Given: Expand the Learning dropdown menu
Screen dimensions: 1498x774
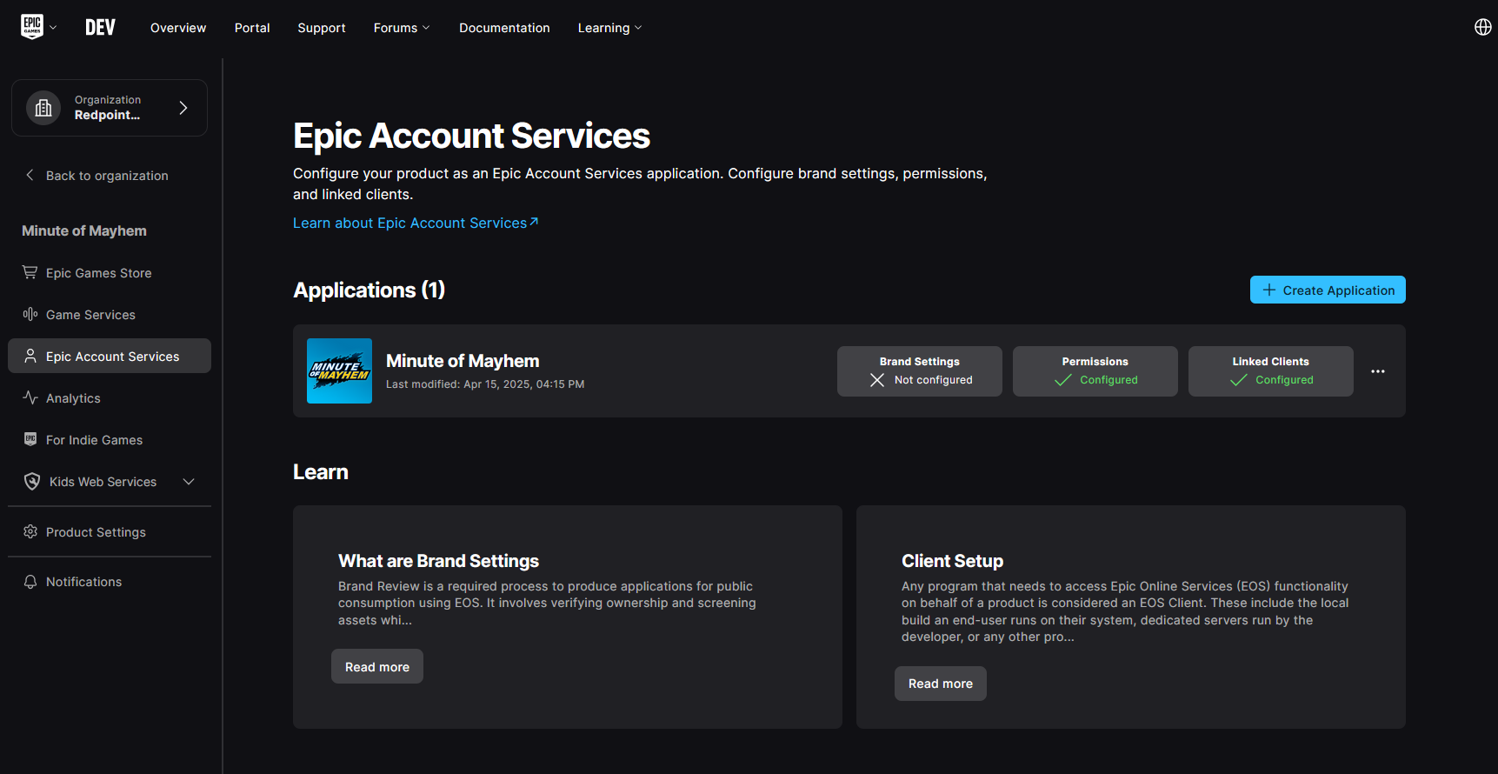Looking at the screenshot, I should [x=609, y=28].
